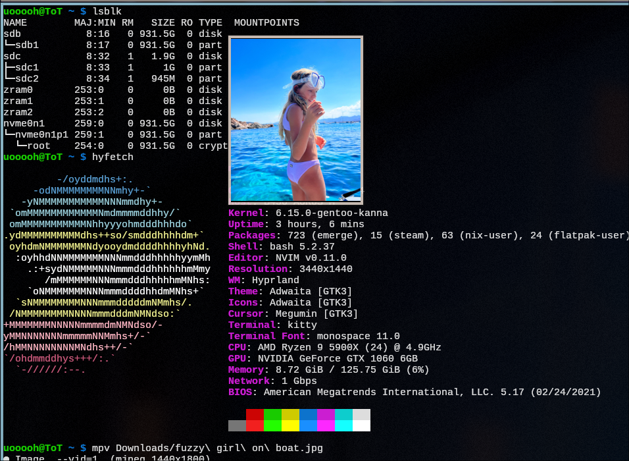Viewport: 629px width, 461px height.
Task: Click the "lsblk" command text
Action: click(107, 11)
